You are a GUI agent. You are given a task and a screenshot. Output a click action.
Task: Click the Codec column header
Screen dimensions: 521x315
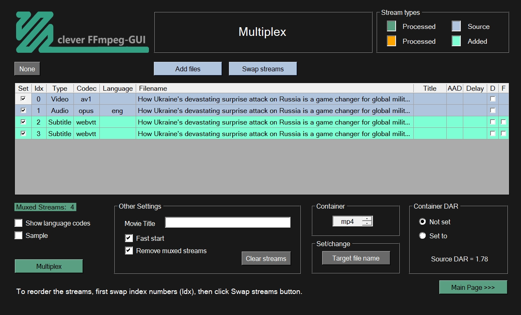point(87,88)
